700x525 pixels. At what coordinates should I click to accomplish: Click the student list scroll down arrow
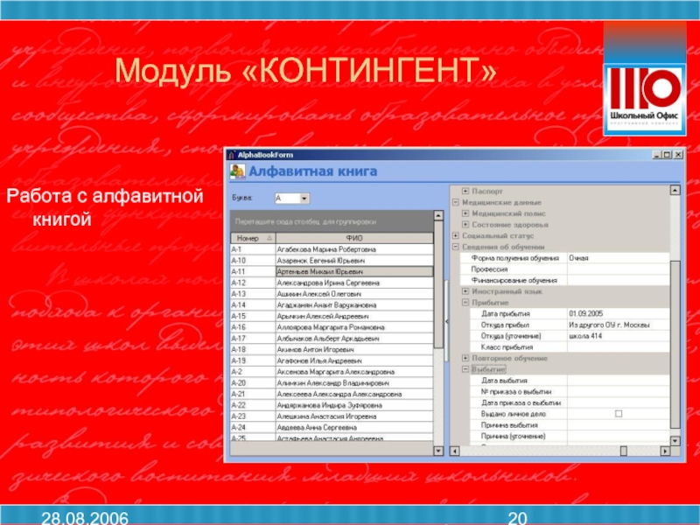click(x=438, y=451)
